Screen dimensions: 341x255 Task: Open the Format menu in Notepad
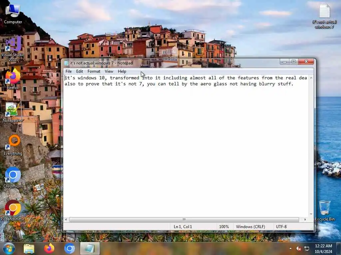pos(94,71)
